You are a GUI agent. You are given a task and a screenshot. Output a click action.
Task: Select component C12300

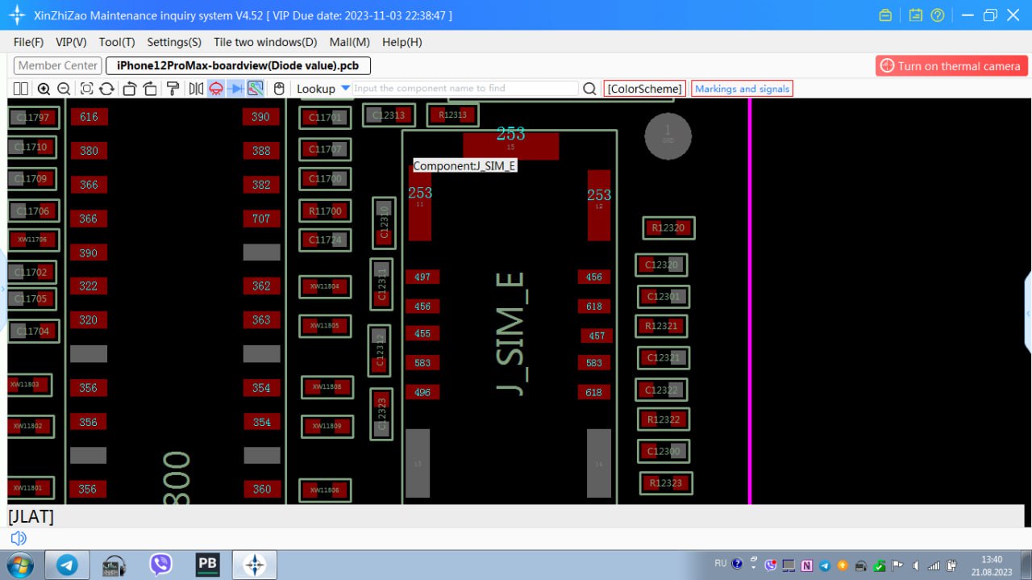pos(664,452)
